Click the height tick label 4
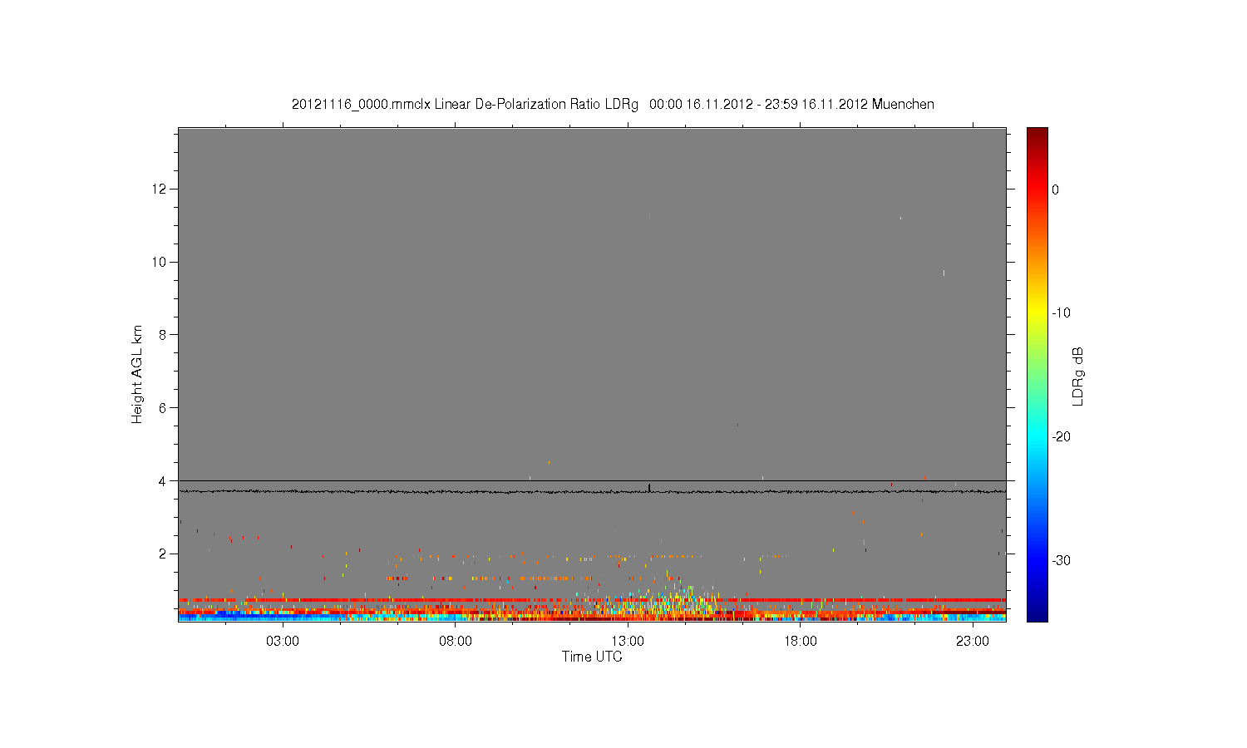Screen dimensions: 1247x748 (163, 480)
